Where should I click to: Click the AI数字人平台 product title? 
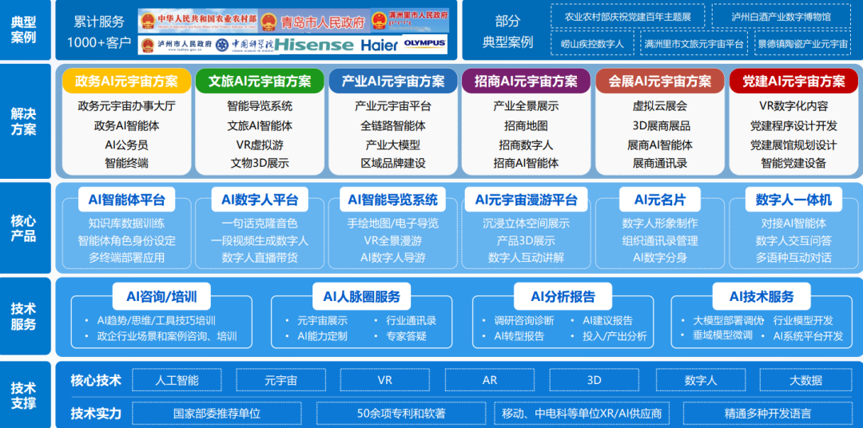[x=260, y=199]
